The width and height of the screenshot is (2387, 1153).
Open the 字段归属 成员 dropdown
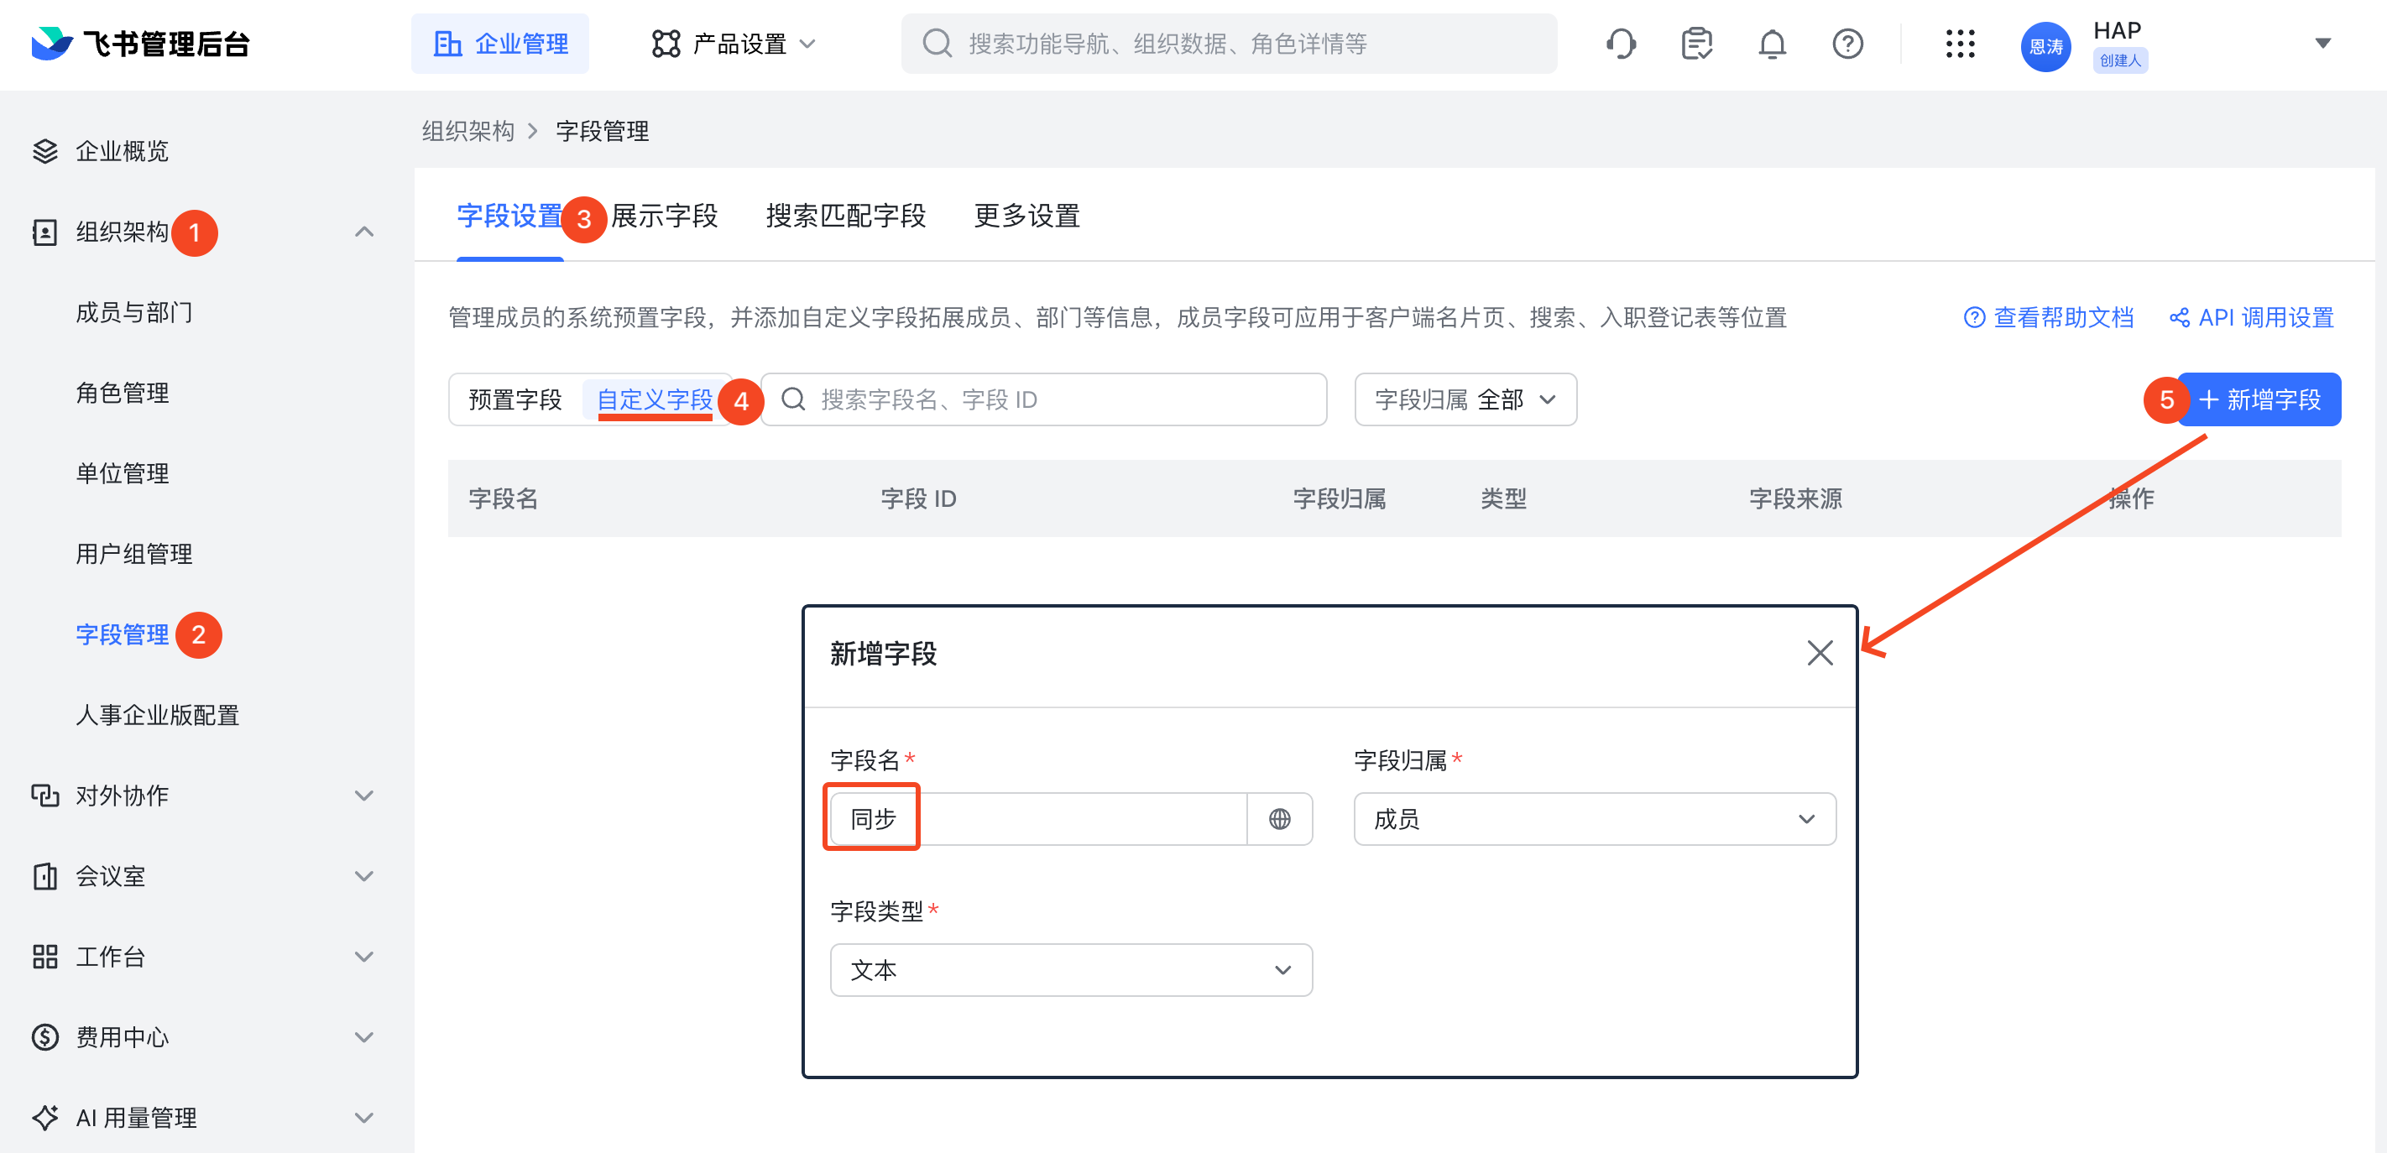[1594, 819]
